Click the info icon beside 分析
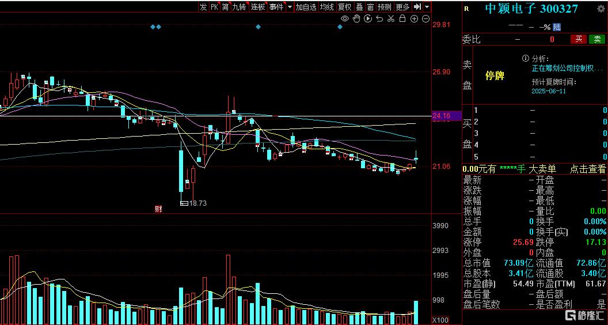 pos(526,58)
